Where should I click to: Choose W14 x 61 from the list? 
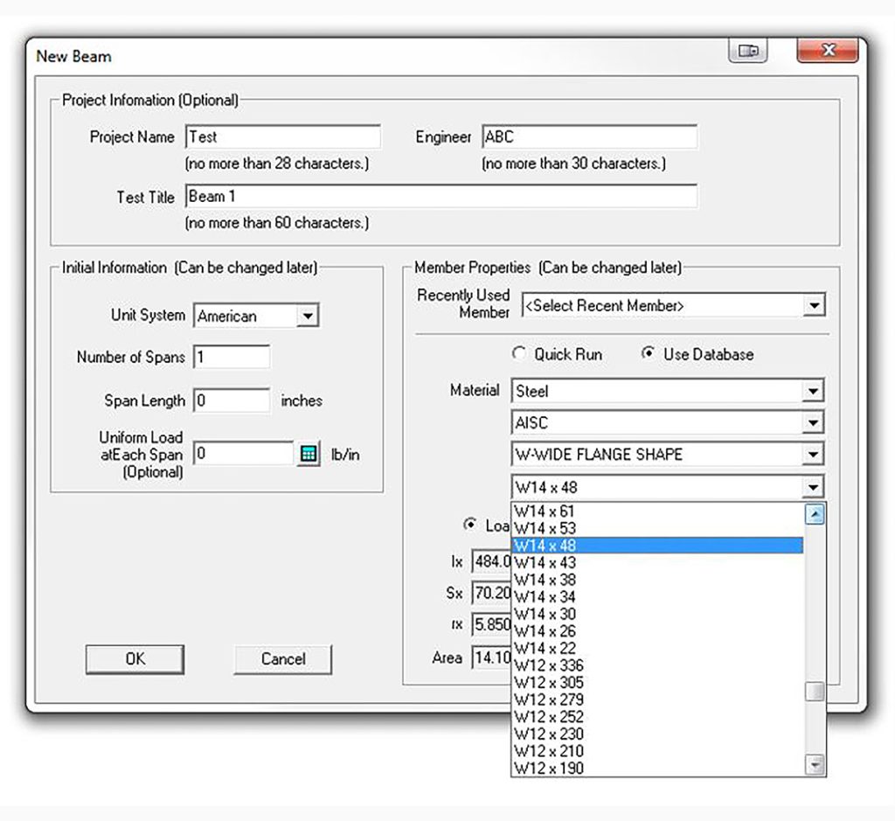(x=544, y=511)
